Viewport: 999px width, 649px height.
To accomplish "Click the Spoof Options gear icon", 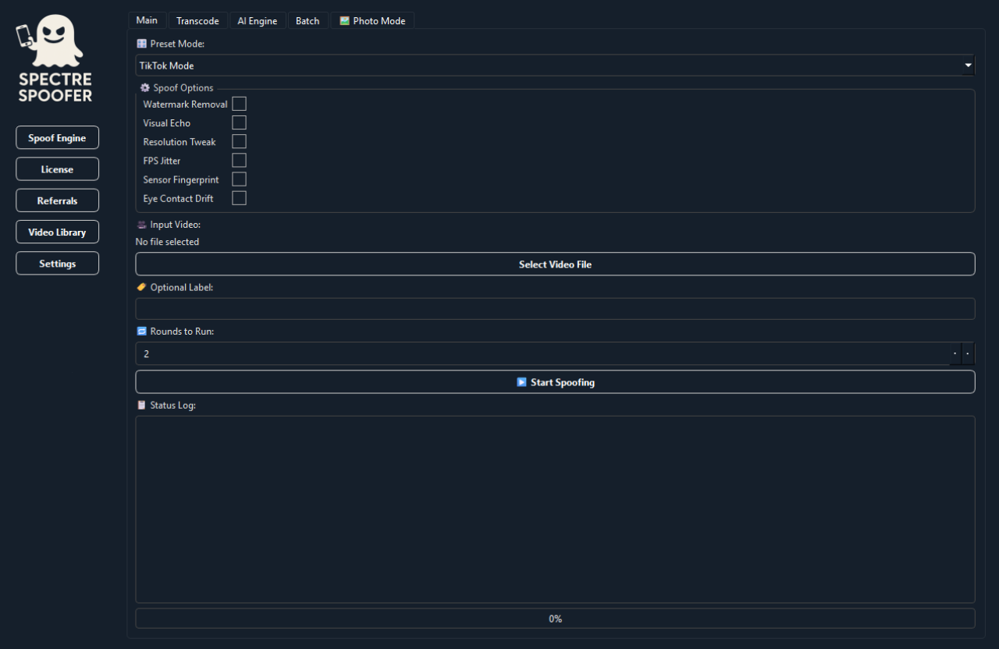I will (144, 88).
